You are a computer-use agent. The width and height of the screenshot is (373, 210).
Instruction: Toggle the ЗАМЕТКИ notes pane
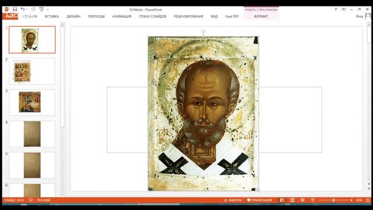point(233,200)
